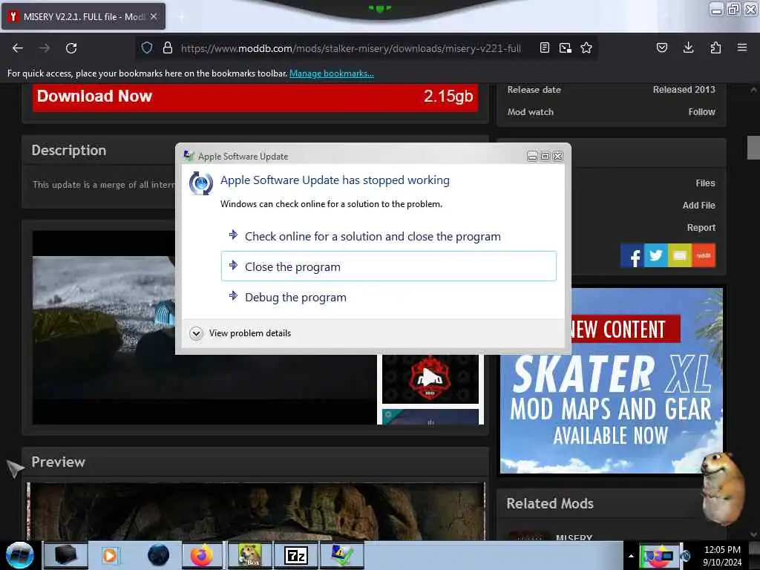The width and height of the screenshot is (760, 570).
Task: Open the Windows Start orb
Action: (x=20, y=555)
